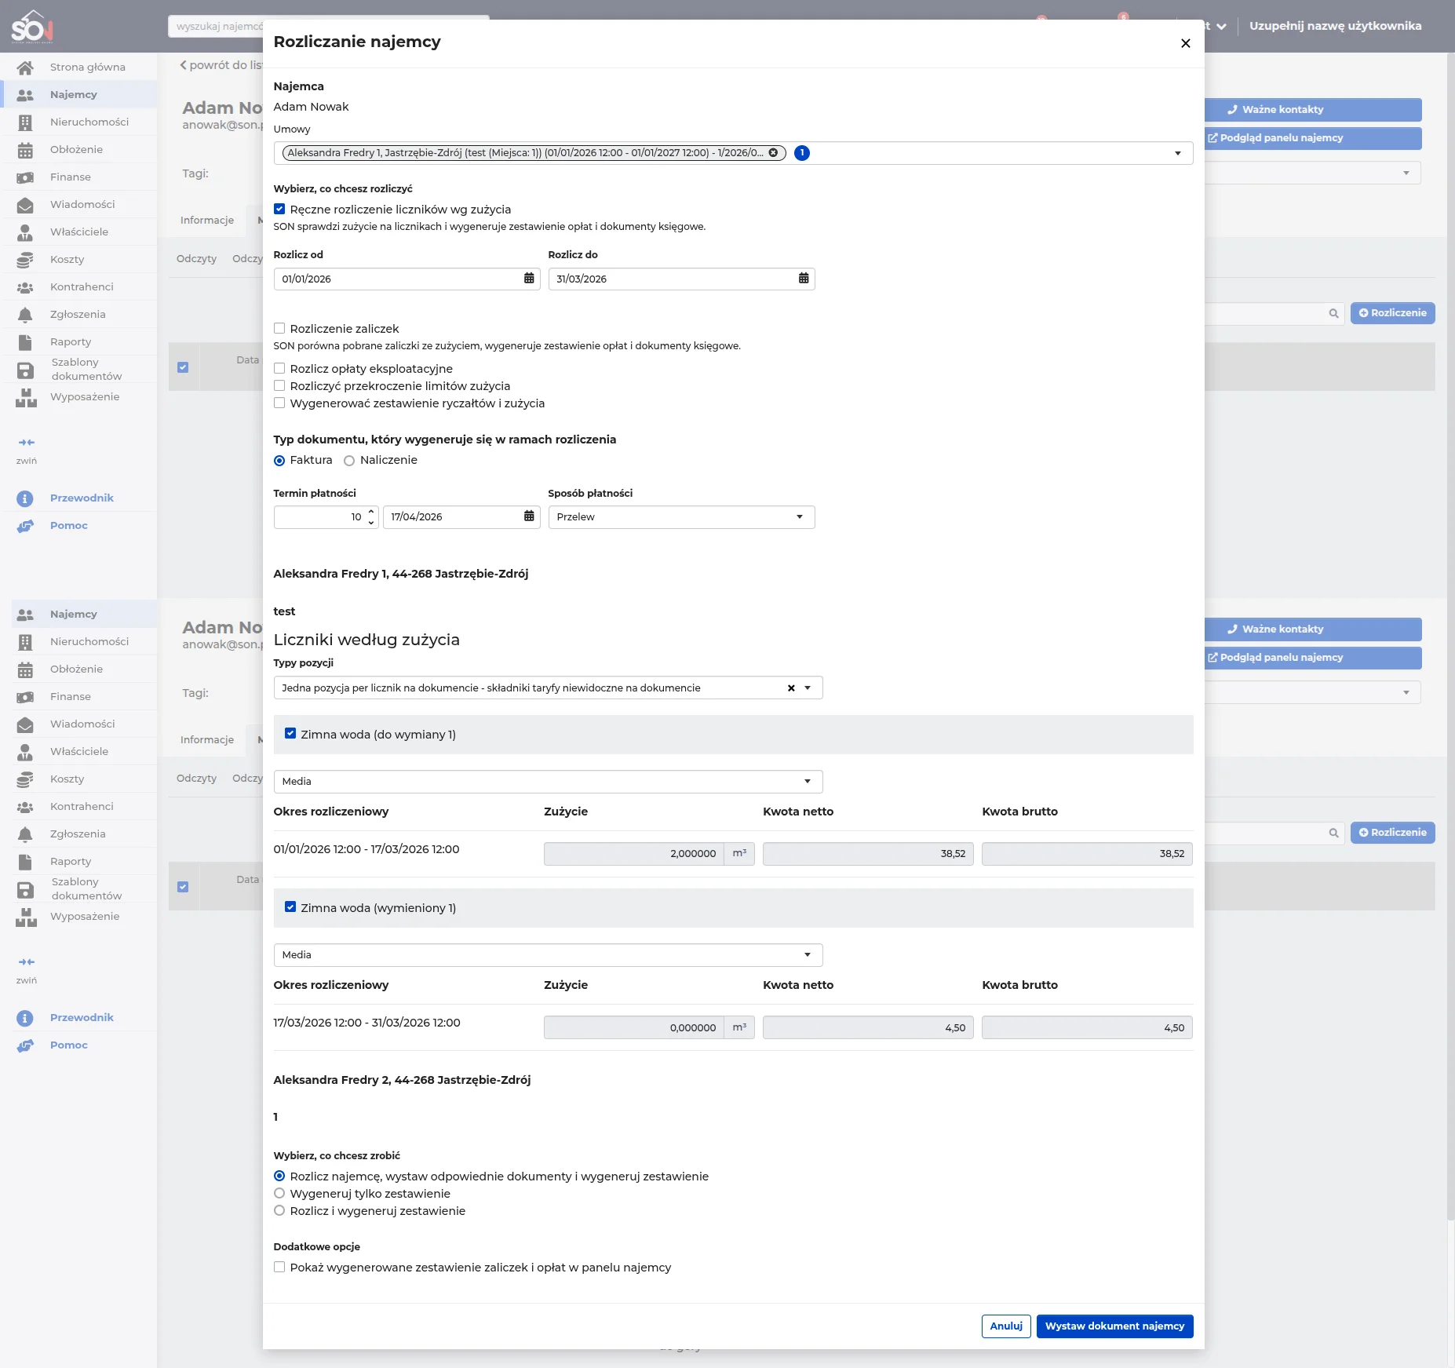Open the Umowy contracts dropdown
Viewport: 1455px width, 1368px height.
1177,154
